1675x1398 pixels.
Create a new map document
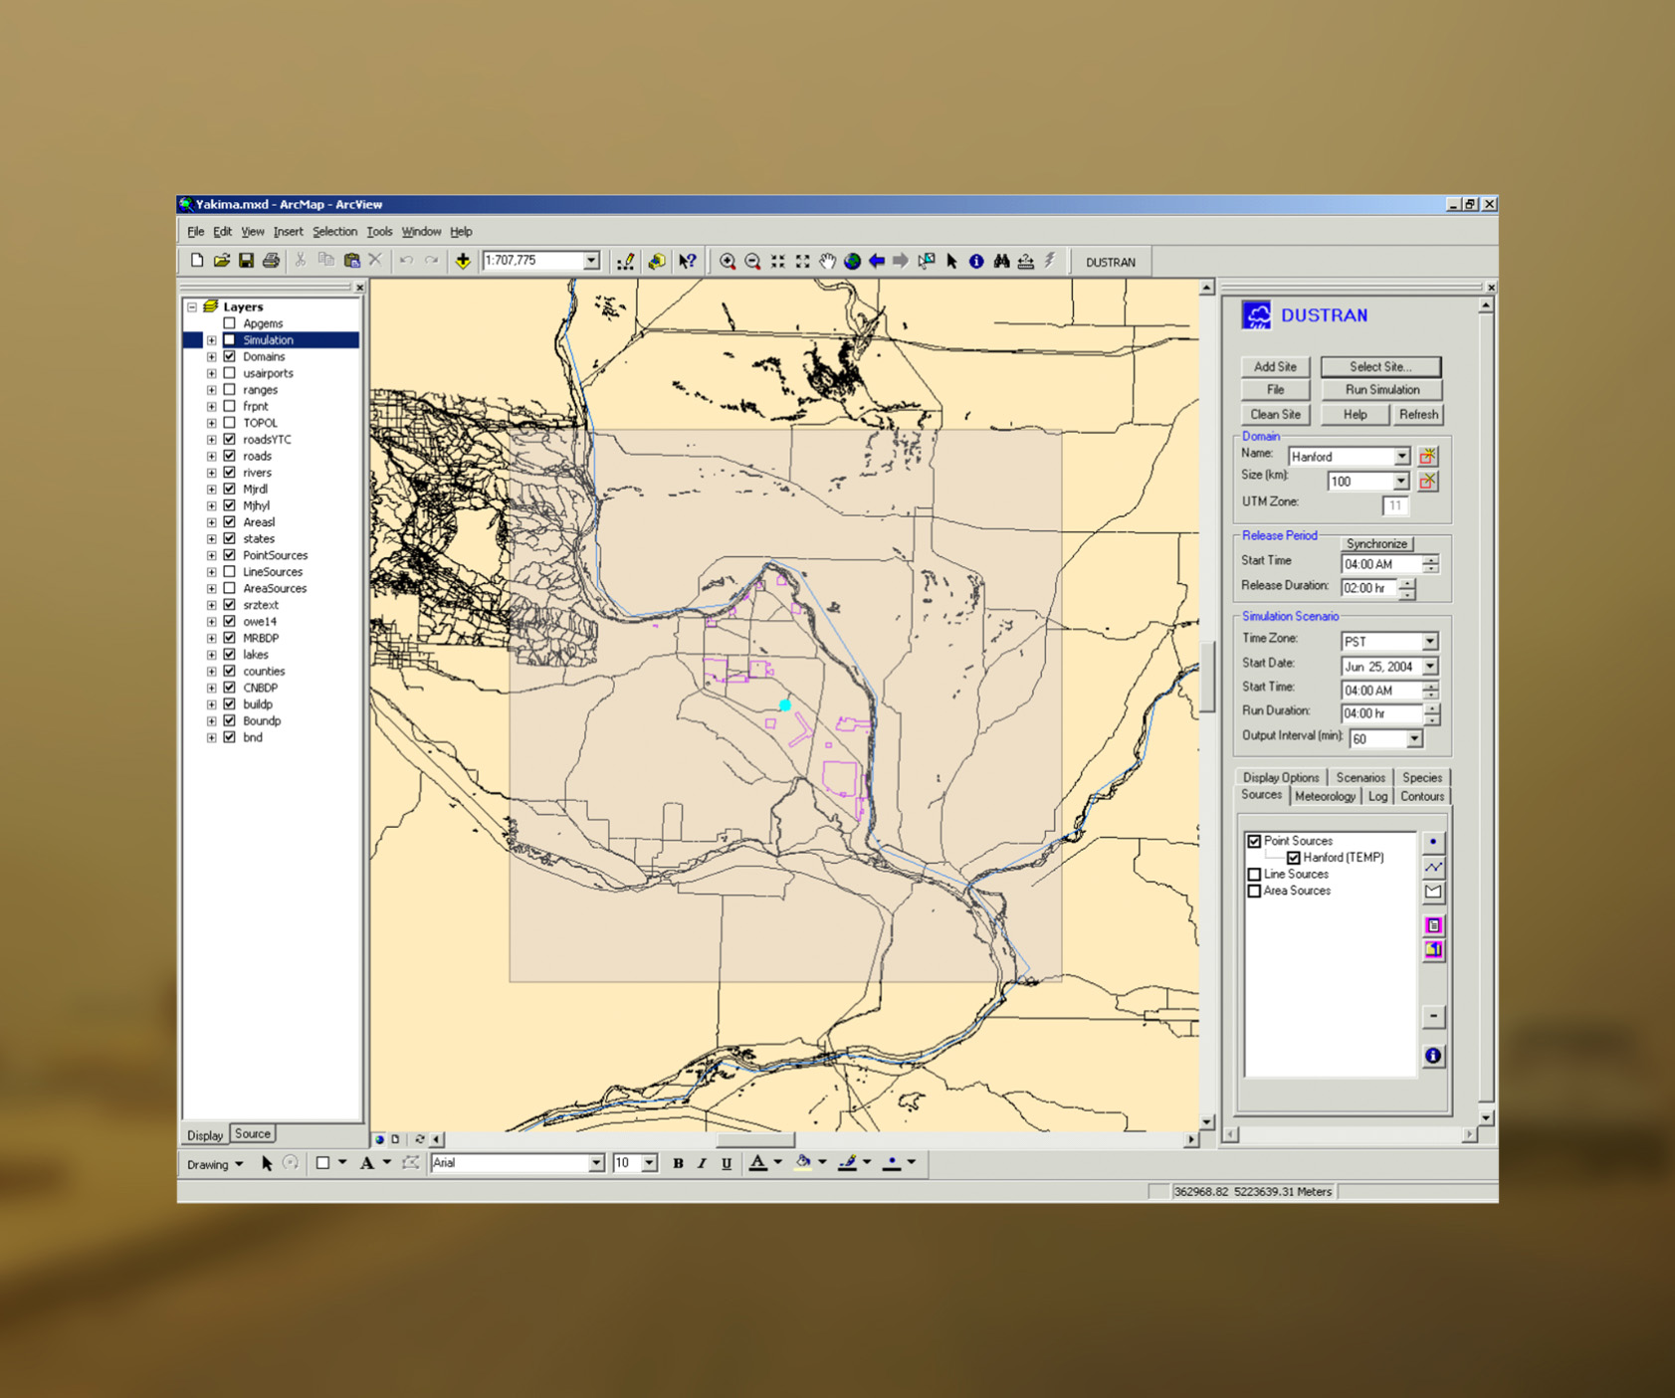point(197,261)
